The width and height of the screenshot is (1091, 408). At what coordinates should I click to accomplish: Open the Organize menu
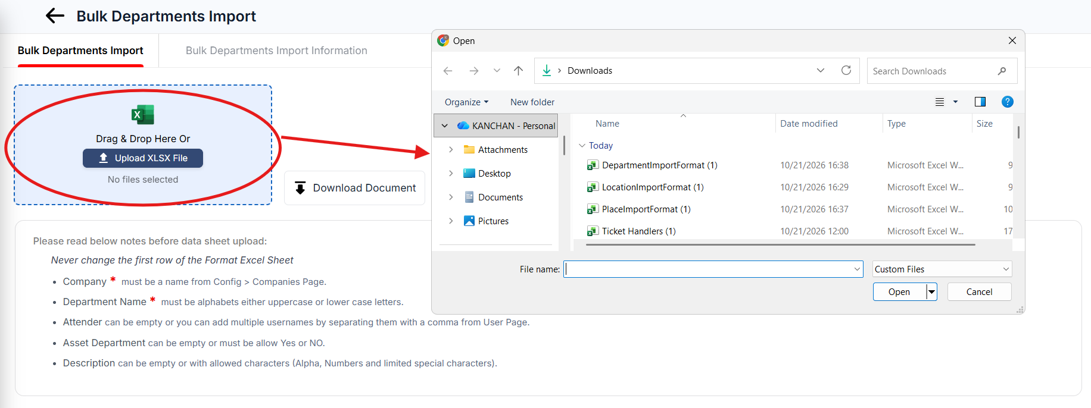click(466, 102)
